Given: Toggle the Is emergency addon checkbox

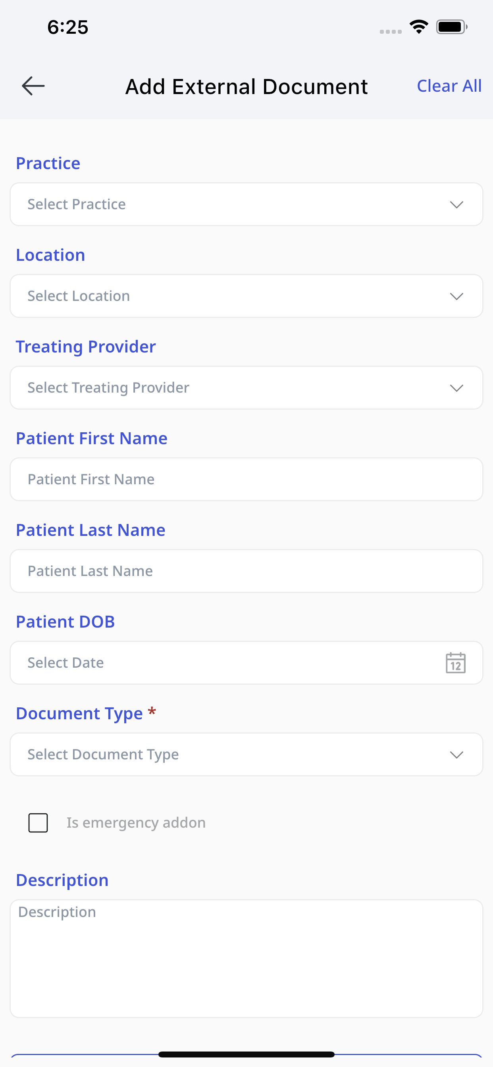Looking at the screenshot, I should pyautogui.click(x=38, y=822).
